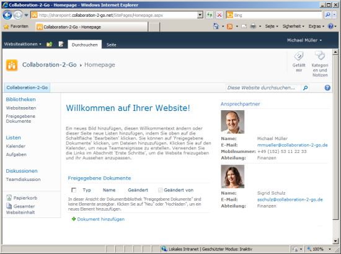Click the site search magnifier icon
The height and width of the screenshot is (254, 341).
pos(305,88)
